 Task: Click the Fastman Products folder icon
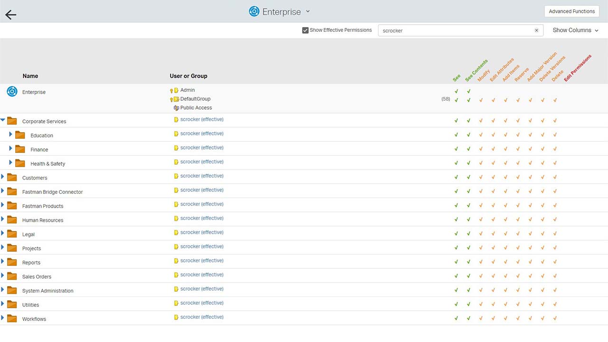(12, 205)
